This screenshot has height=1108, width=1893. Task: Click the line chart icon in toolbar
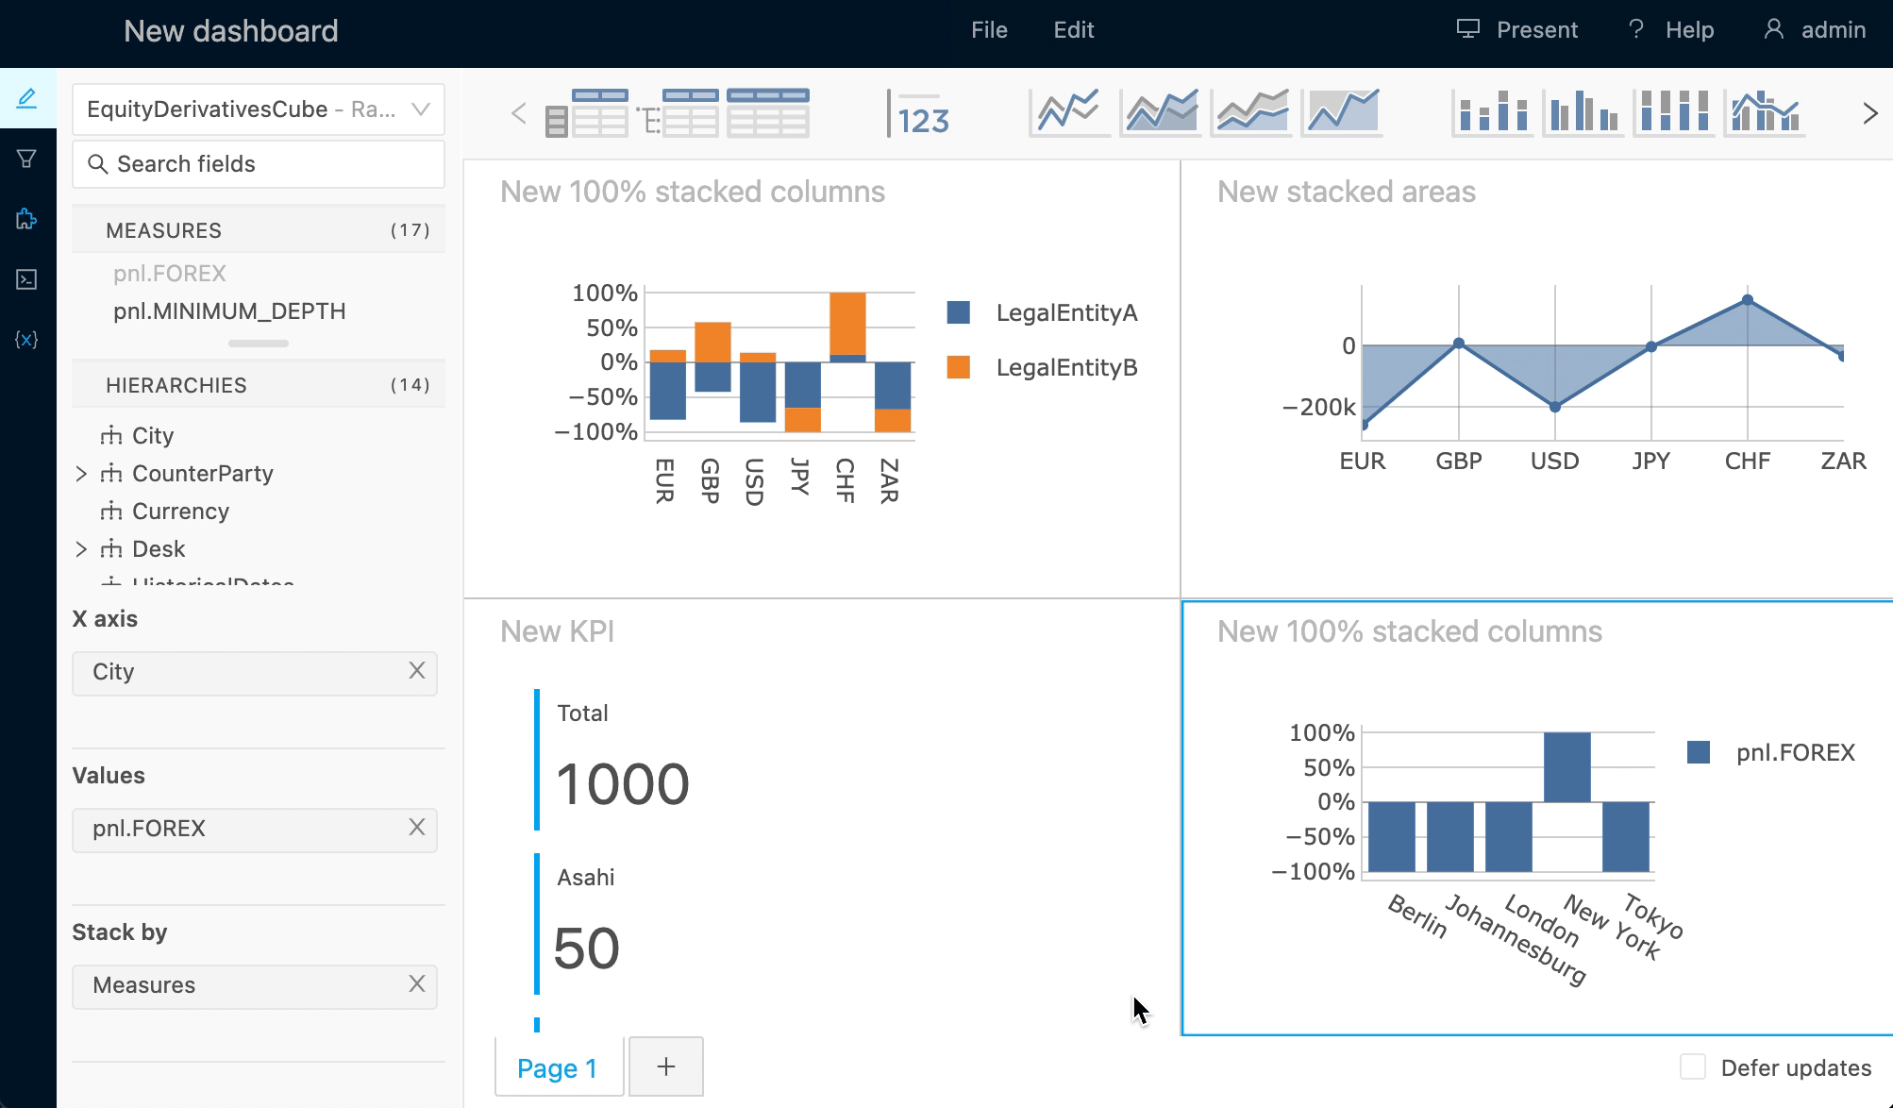(1068, 112)
